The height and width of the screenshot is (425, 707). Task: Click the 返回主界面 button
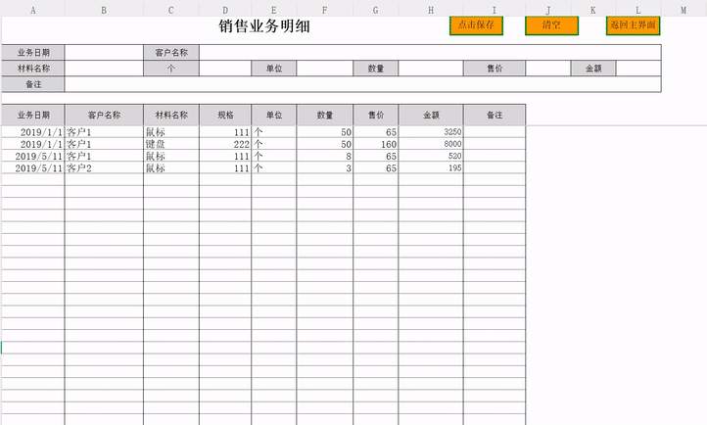tap(632, 25)
